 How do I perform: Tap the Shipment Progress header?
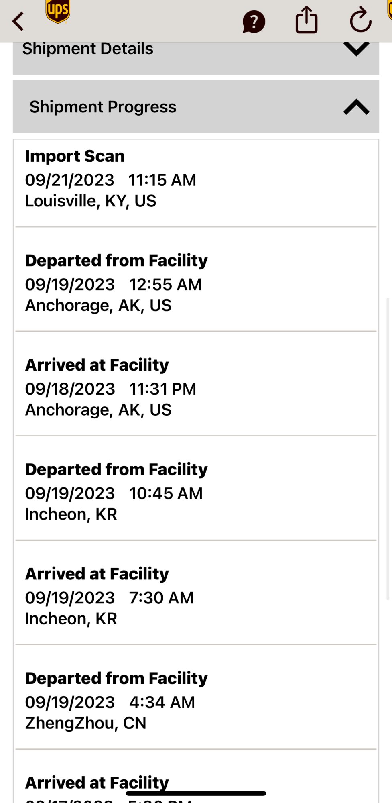[103, 107]
